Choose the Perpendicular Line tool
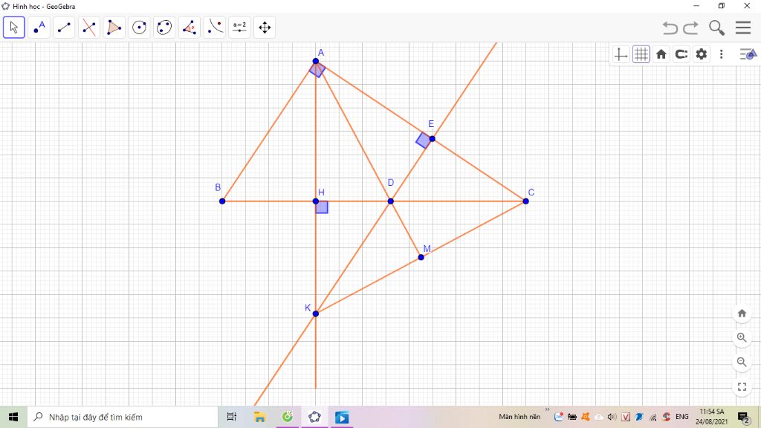The width and height of the screenshot is (761, 428). coord(89,28)
